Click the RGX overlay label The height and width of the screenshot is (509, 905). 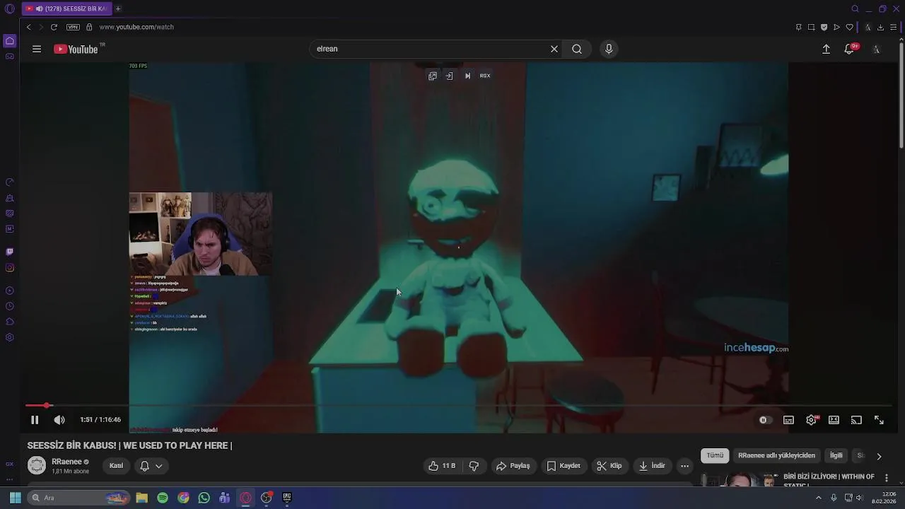point(485,76)
